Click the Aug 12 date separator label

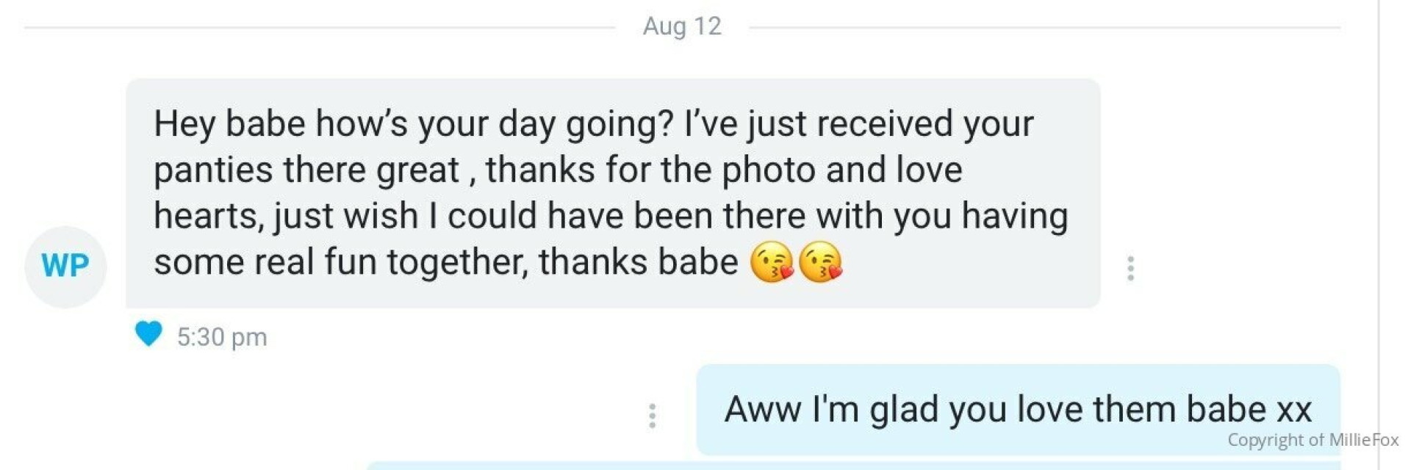[682, 26]
